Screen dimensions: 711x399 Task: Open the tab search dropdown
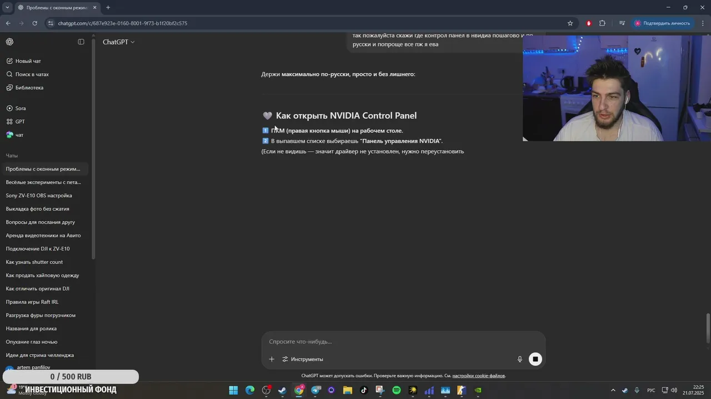pos(7,8)
